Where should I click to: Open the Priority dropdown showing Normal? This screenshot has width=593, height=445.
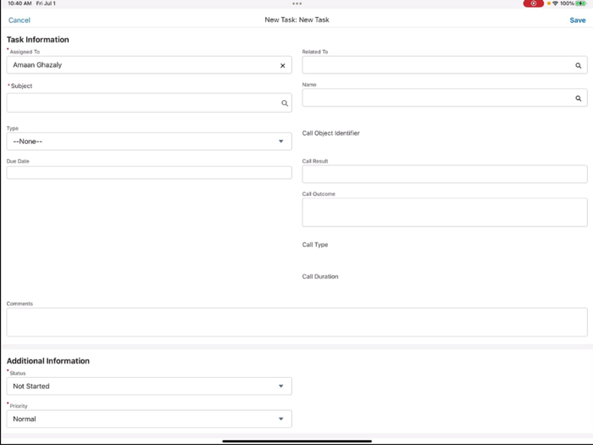tap(149, 419)
